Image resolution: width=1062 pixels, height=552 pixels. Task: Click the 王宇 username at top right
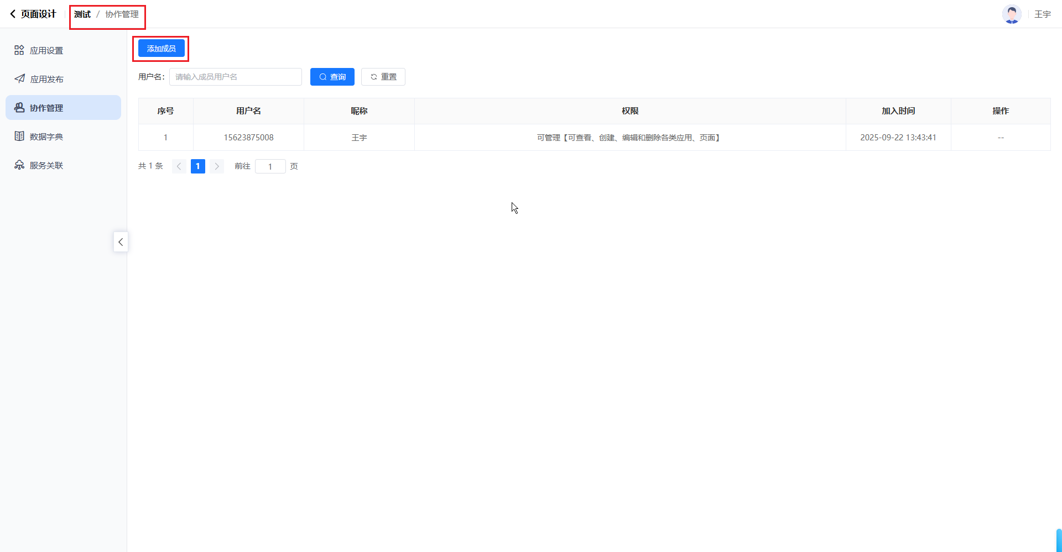(x=1042, y=14)
